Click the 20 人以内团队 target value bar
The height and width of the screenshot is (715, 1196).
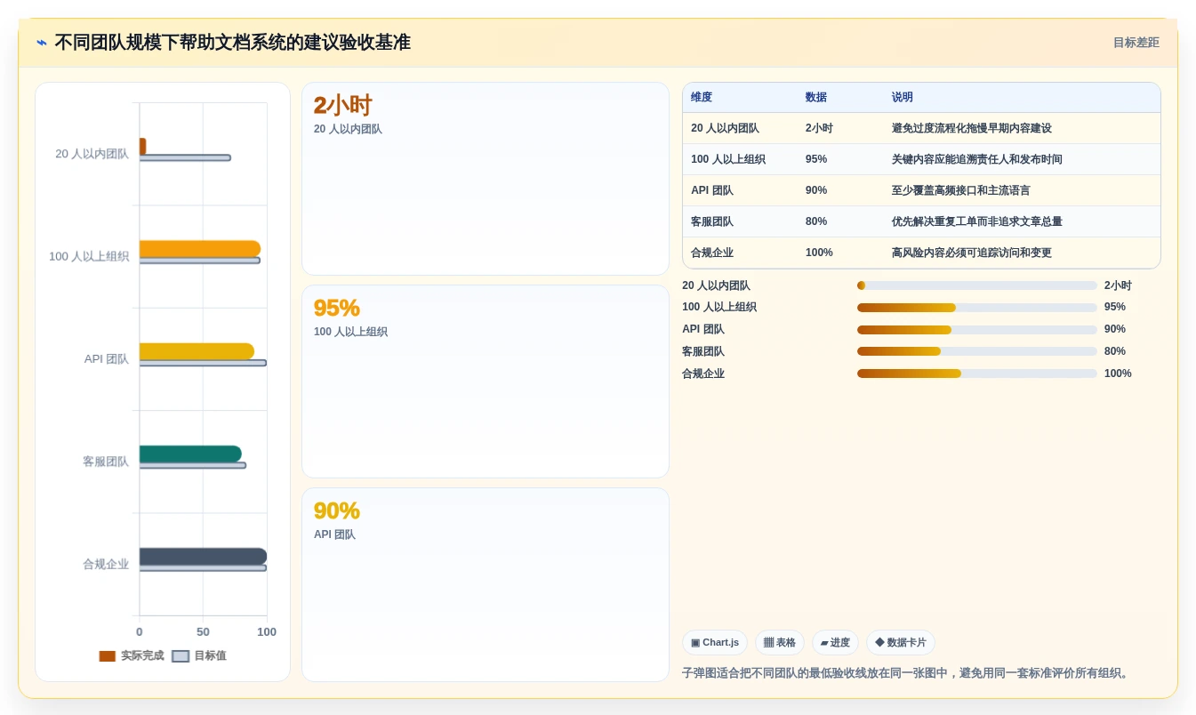click(x=185, y=157)
